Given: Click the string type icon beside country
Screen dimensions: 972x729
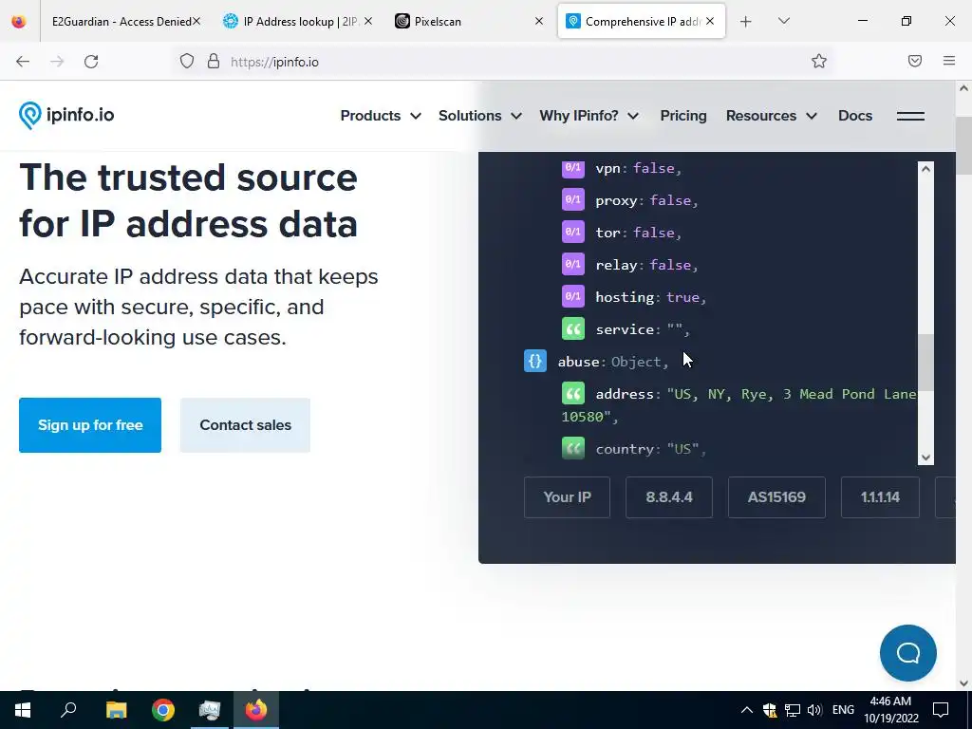Looking at the screenshot, I should click(572, 448).
